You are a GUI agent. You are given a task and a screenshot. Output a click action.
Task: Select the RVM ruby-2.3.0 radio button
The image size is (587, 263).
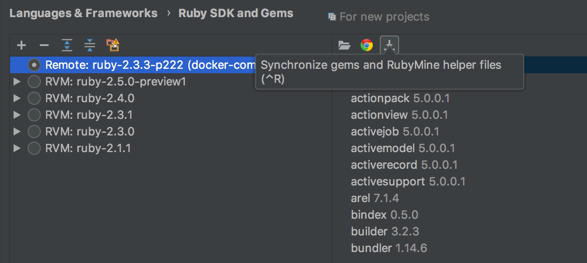point(34,131)
